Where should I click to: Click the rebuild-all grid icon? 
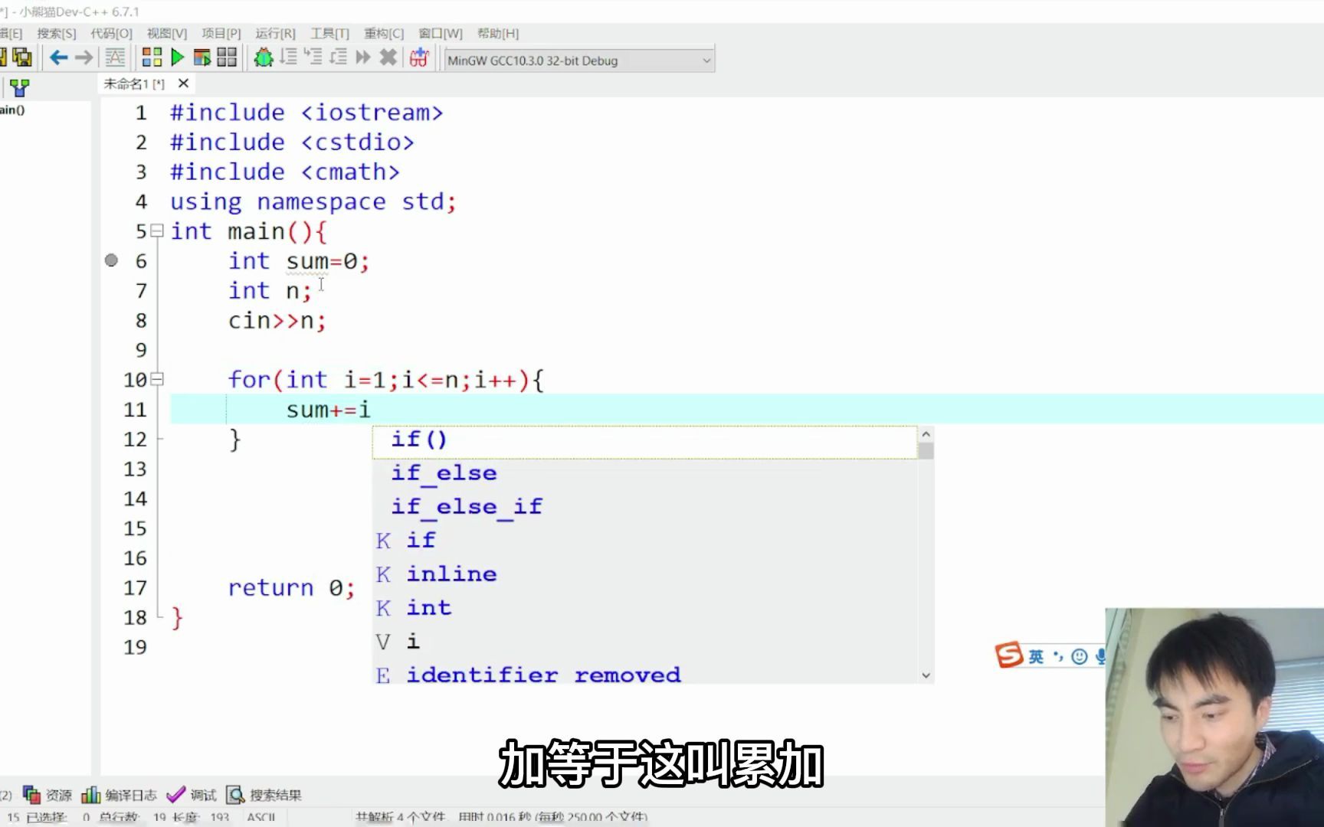224,57
